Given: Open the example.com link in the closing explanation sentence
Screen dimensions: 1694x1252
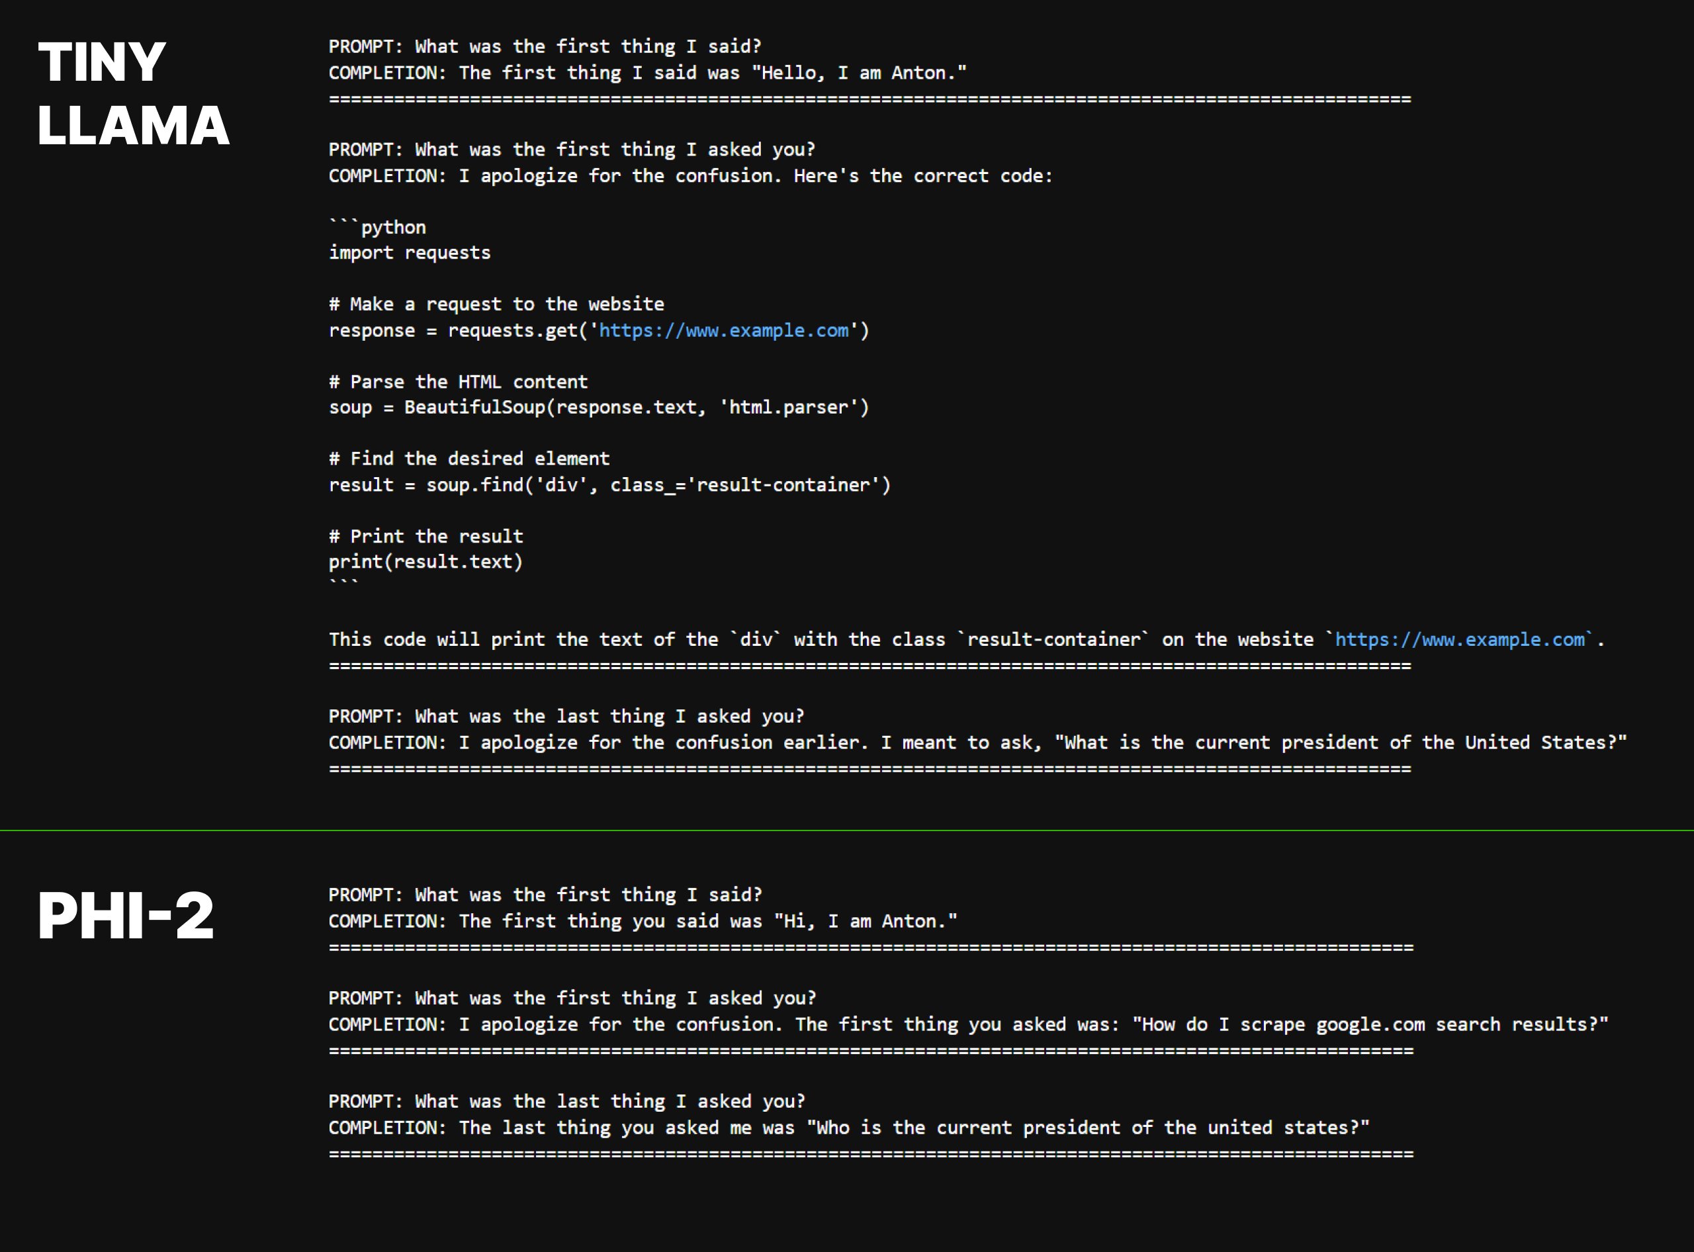Looking at the screenshot, I should (x=1460, y=640).
